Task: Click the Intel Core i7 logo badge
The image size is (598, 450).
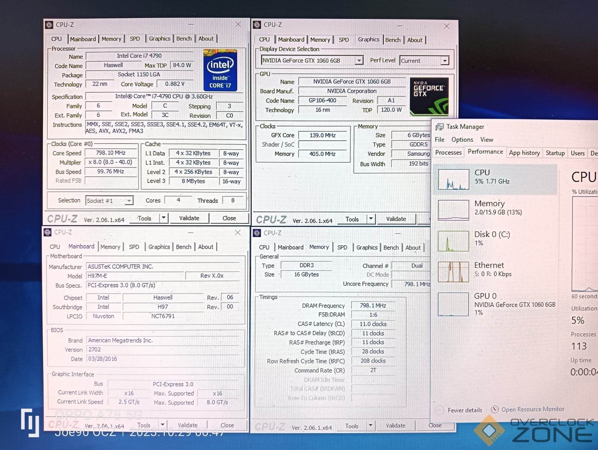Action: tap(220, 70)
